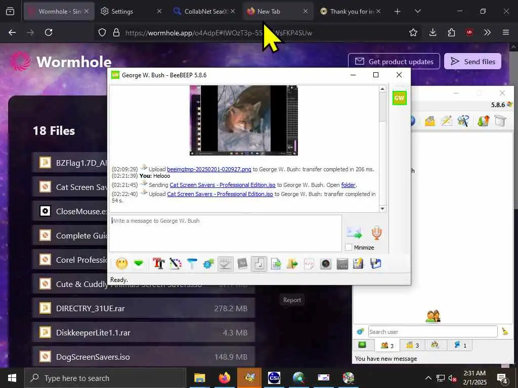Open a new browser tab with plus
518x388 pixels.
tap(398, 12)
